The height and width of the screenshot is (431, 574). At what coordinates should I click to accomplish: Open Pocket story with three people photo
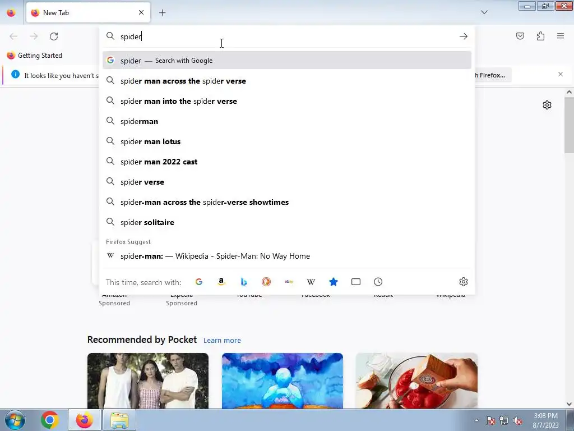coord(148,381)
